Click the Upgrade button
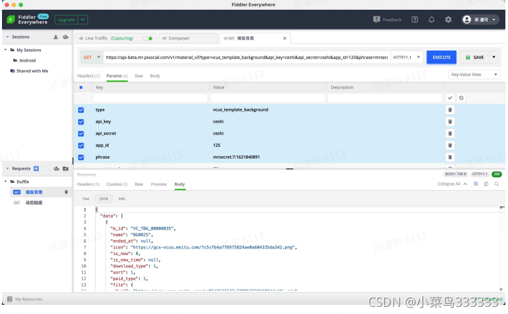Screen dimensions: 508x314 tap(66, 20)
